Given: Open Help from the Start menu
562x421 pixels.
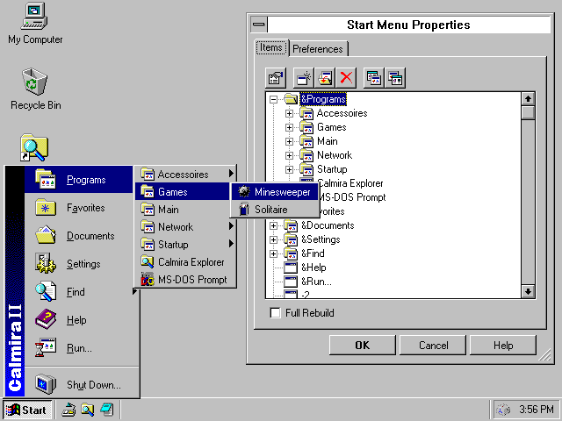Looking at the screenshot, I should click(82, 320).
